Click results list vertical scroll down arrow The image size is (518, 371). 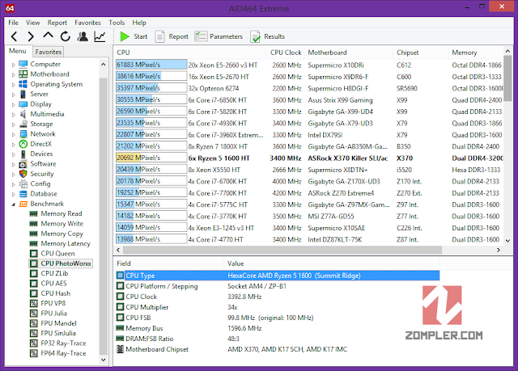(x=507, y=241)
